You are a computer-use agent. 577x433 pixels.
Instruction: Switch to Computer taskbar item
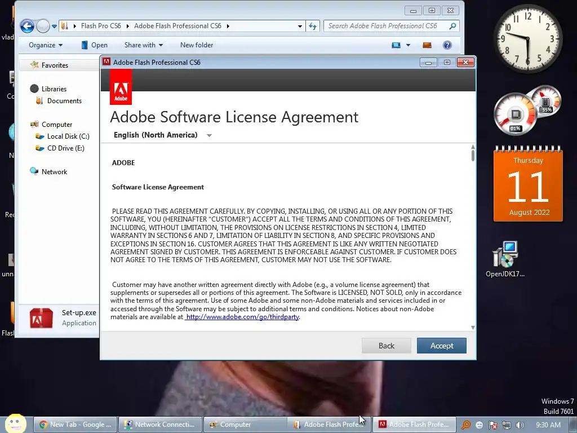click(245, 425)
